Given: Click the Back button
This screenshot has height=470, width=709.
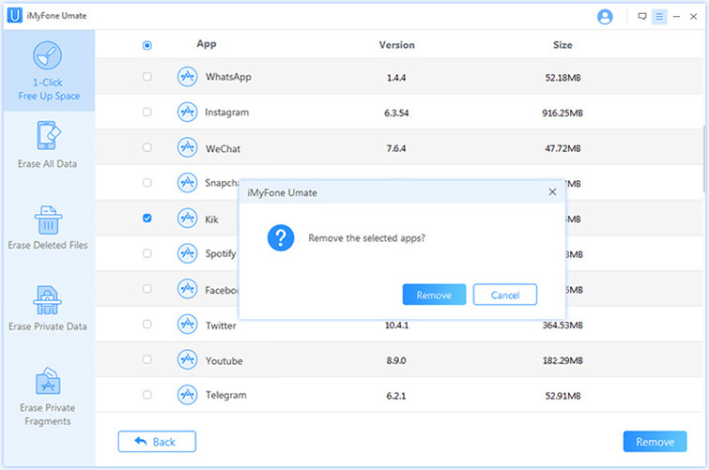Looking at the screenshot, I should [157, 441].
